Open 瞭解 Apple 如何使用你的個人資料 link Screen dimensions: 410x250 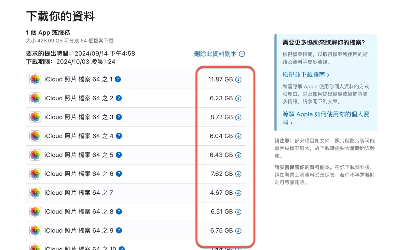click(x=326, y=118)
